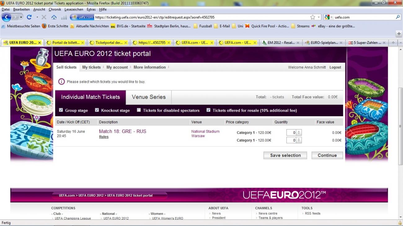Click the Firefox back arrow button

coord(6,17)
